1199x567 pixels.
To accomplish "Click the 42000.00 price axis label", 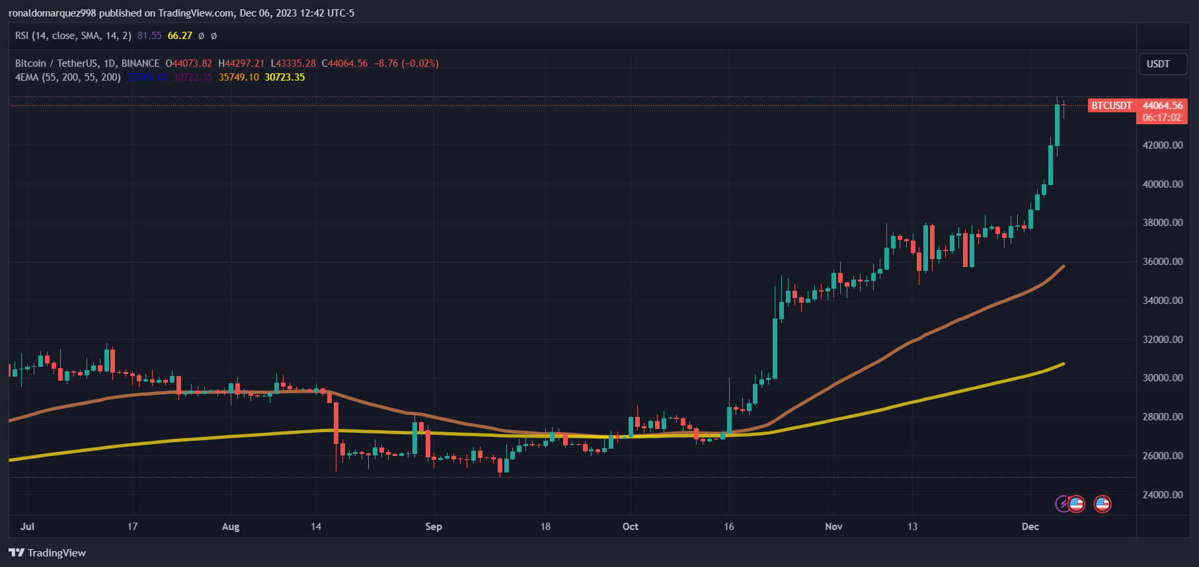I will click(x=1163, y=145).
